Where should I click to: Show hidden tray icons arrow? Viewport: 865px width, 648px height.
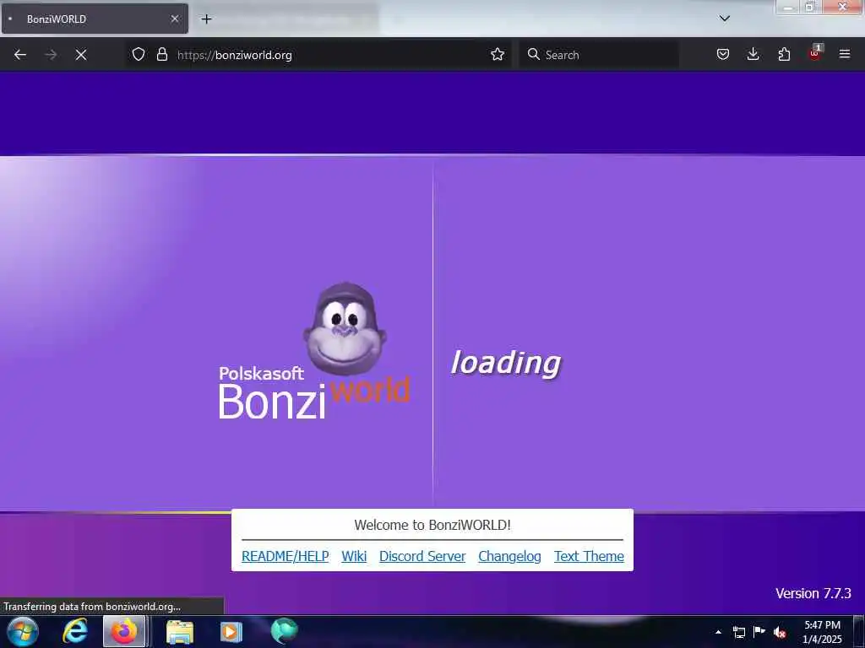718,632
